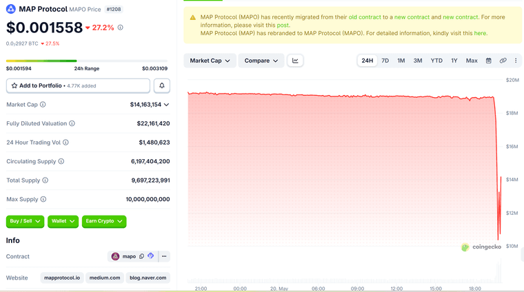Open Total Supply info icon

pos(45,180)
